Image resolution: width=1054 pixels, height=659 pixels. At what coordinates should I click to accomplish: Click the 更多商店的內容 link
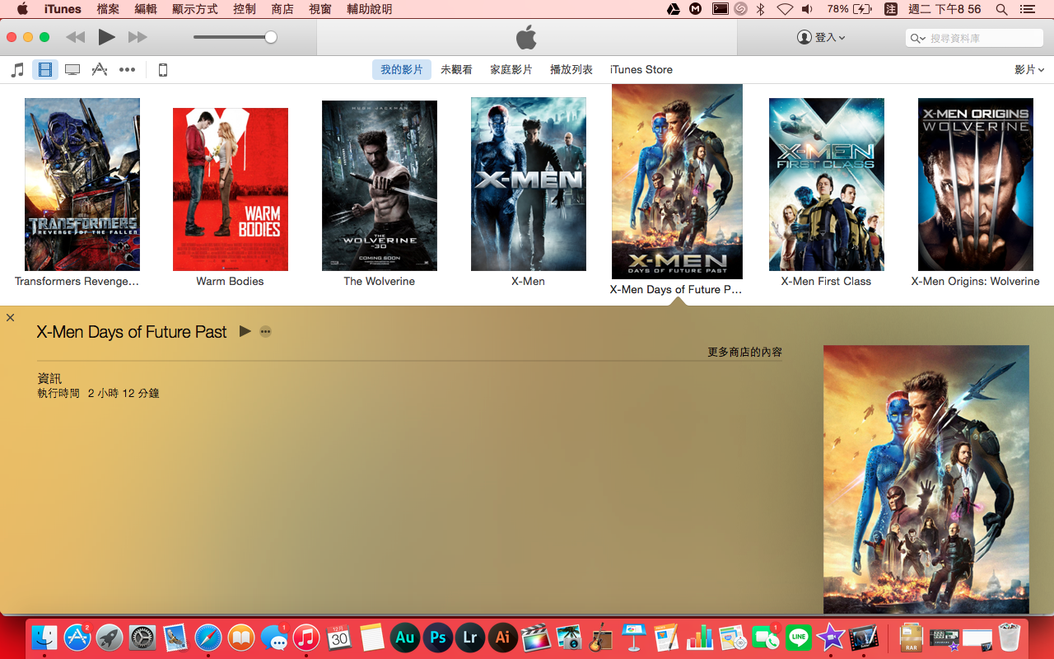click(x=745, y=353)
